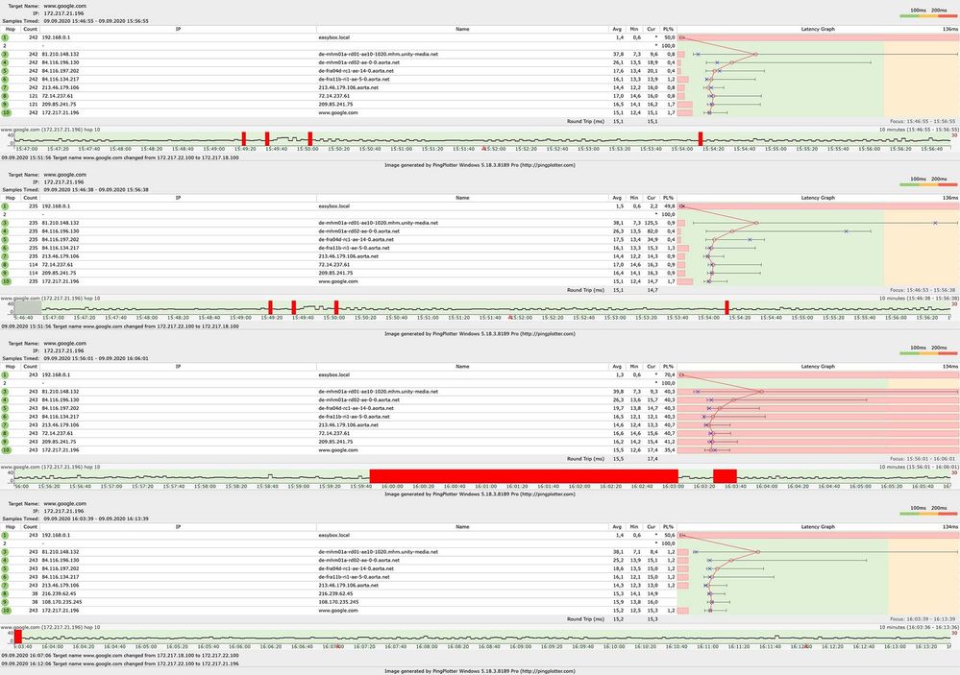The height and width of the screenshot is (675, 960).
Task: Select the PL% value 35,4
Action: 669,449
